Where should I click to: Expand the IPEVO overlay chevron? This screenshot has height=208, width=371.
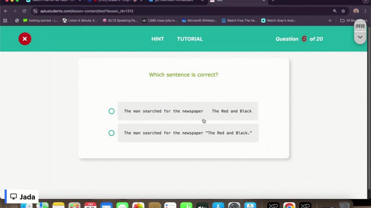tap(360, 37)
